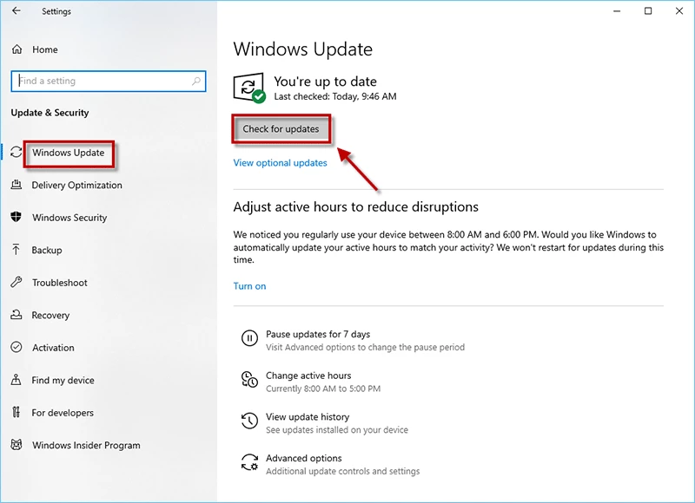The image size is (695, 503).
Task: Open the Activation page
Action: coord(53,348)
